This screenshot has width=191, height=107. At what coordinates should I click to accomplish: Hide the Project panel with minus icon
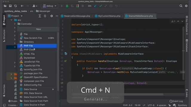pyautogui.click(x=57, y=16)
